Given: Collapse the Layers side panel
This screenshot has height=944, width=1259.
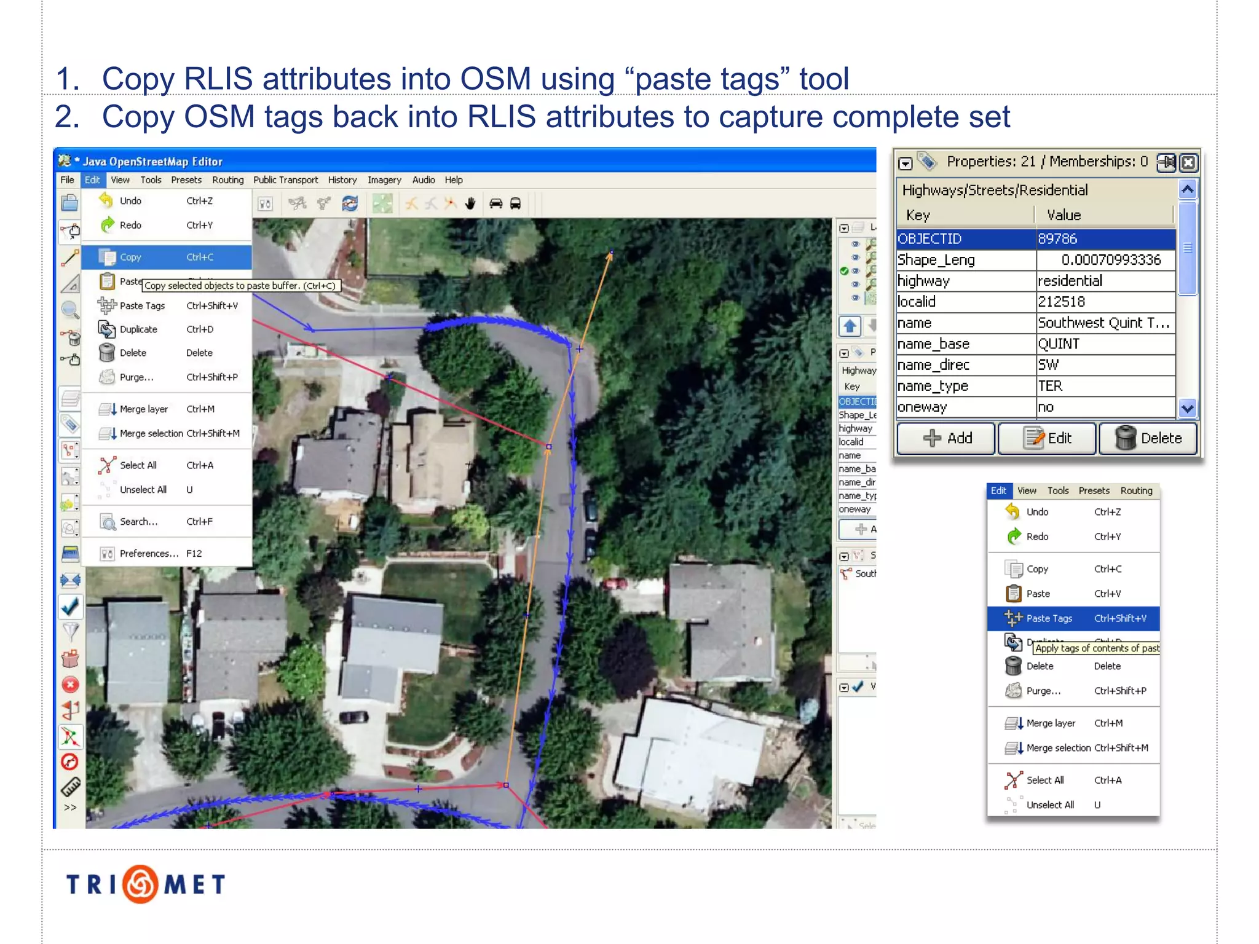Looking at the screenshot, I should point(844,228).
